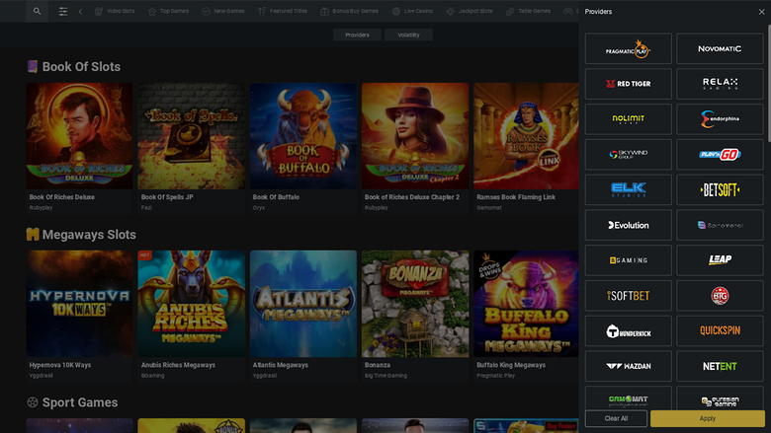771x433 pixels.
Task: Click the search magnifier icon
Action: pos(38,11)
